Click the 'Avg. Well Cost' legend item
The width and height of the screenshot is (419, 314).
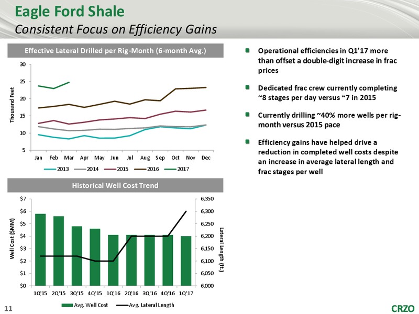pyautogui.click(x=85, y=305)
